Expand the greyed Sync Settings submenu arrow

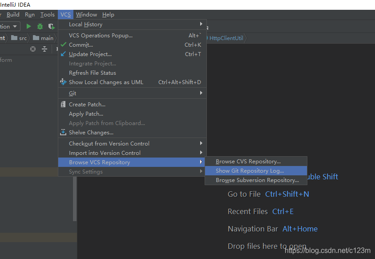(201, 171)
